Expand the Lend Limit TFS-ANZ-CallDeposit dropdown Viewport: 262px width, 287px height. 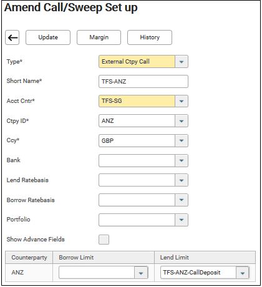tap(243, 273)
